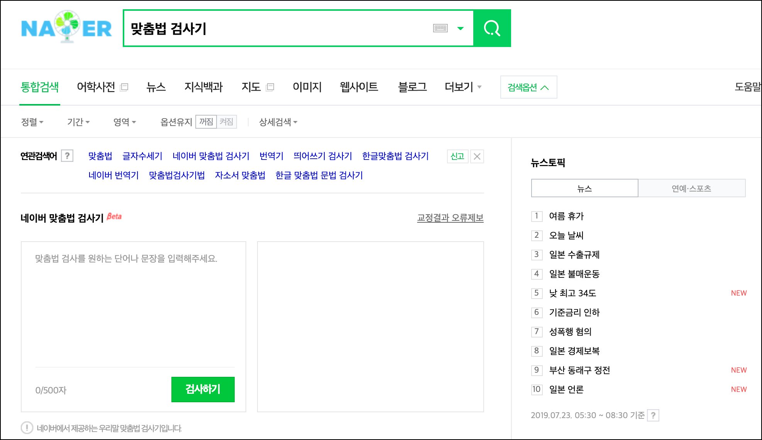The width and height of the screenshot is (762, 440).
Task: Click related search 글자수세기
Action: (x=142, y=156)
